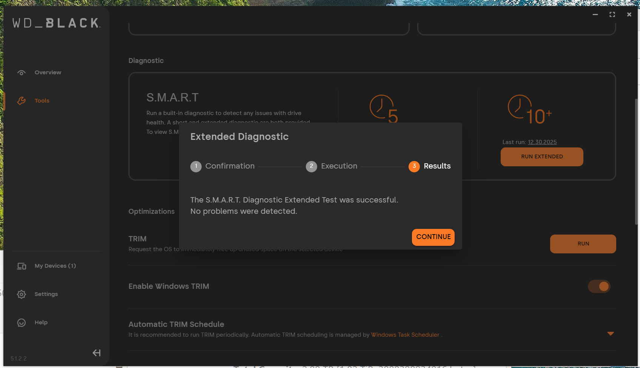Select the Tools menu item

42,101
